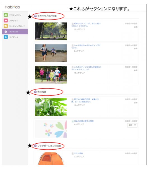Select the マイデータ menu item
The width and height of the screenshot is (152, 169).
(15, 37)
